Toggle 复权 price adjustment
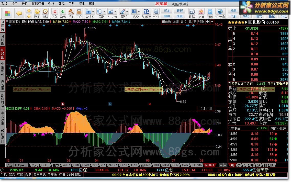 coord(184,22)
